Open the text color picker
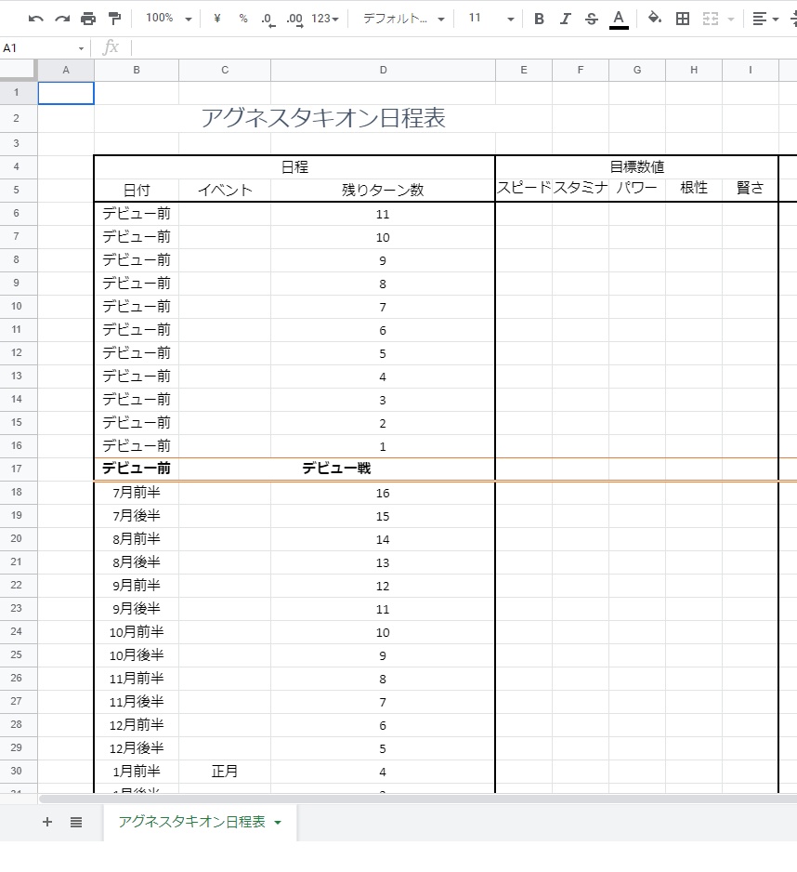Screen dimensions: 797x872 pyautogui.click(x=620, y=17)
